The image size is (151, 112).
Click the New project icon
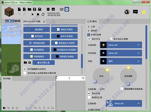[19, 9]
